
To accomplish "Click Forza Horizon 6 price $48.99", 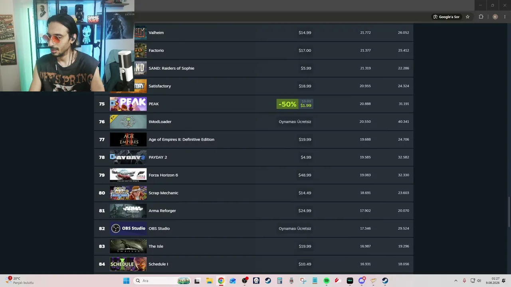I will point(305,175).
